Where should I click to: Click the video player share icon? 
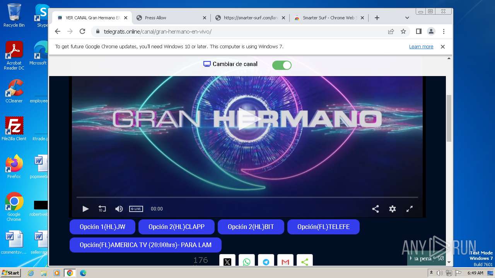point(376,209)
